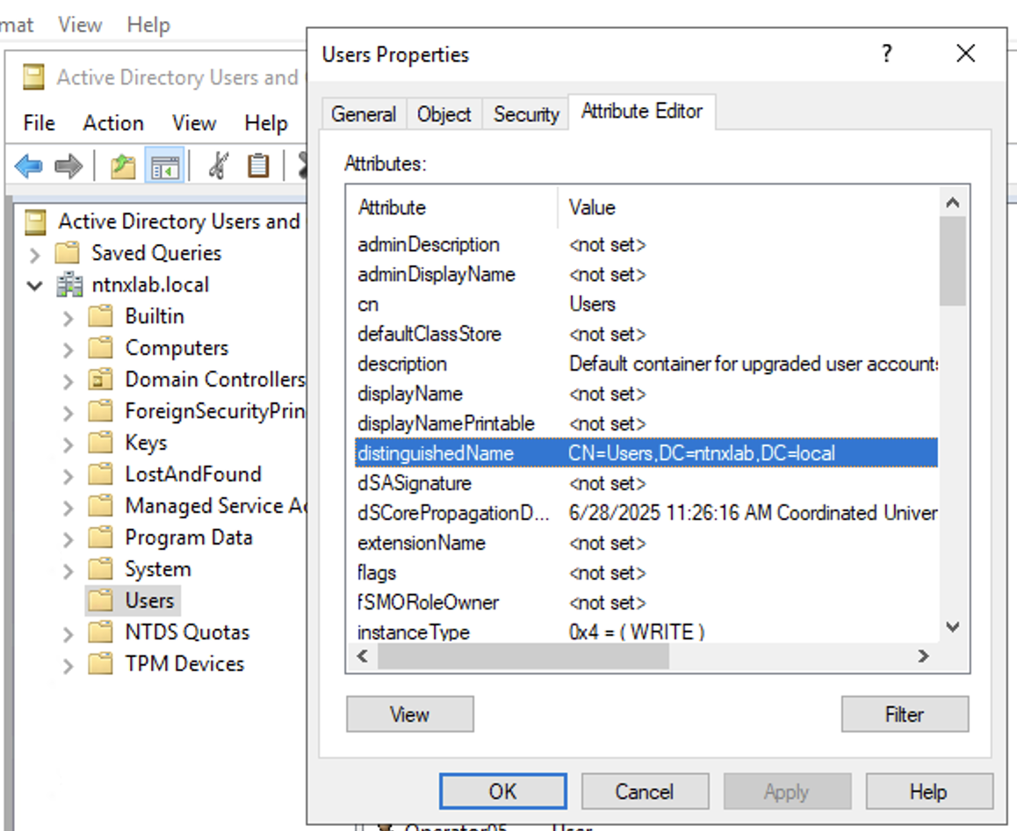Image resolution: width=1017 pixels, height=831 pixels.
Task: Expand the Builtin tree node
Action: click(69, 317)
